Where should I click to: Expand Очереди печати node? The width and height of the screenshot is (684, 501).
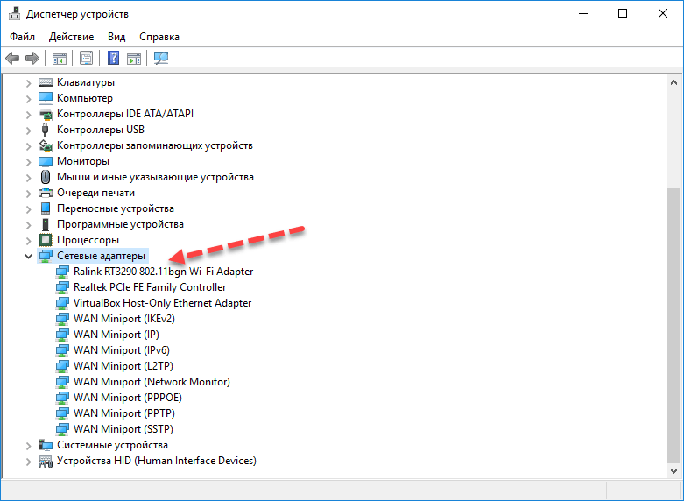(x=28, y=194)
